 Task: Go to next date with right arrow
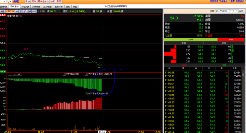[x=236, y=11]
